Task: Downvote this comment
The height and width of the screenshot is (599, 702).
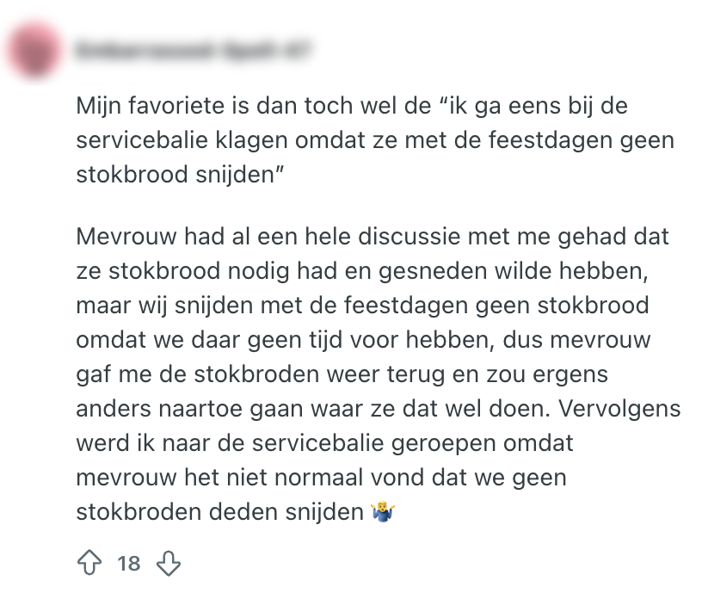Action: pyautogui.click(x=169, y=564)
